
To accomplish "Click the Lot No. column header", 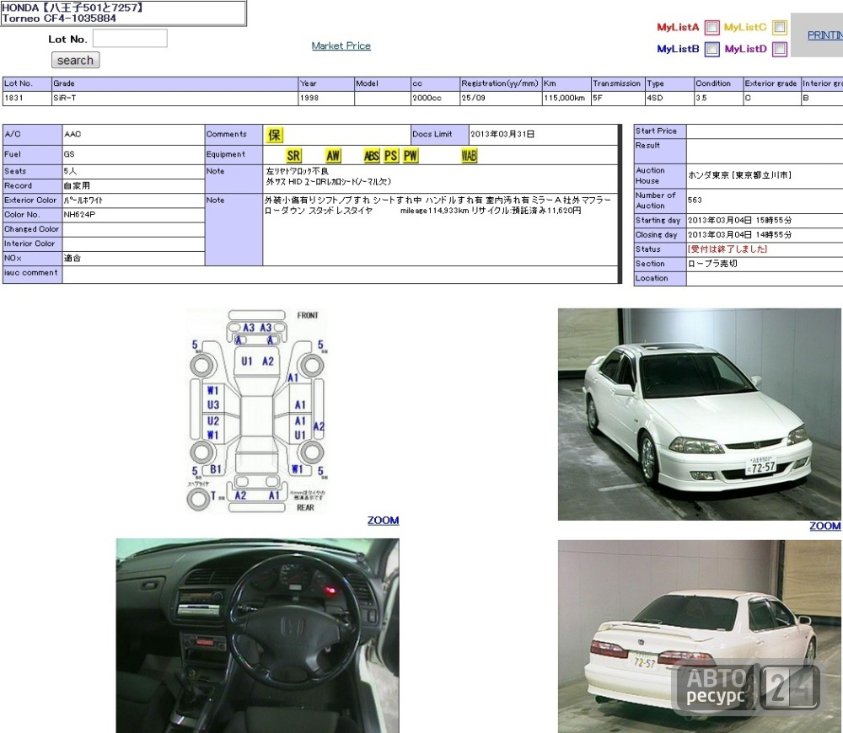I will tap(27, 84).
